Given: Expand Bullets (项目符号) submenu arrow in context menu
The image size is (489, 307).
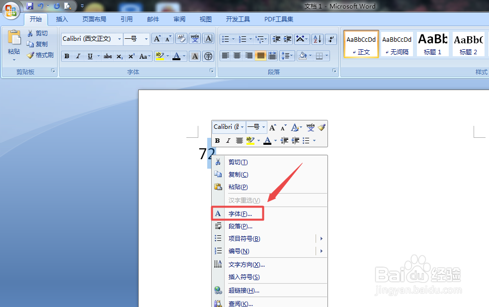Looking at the screenshot, I should [x=321, y=239].
